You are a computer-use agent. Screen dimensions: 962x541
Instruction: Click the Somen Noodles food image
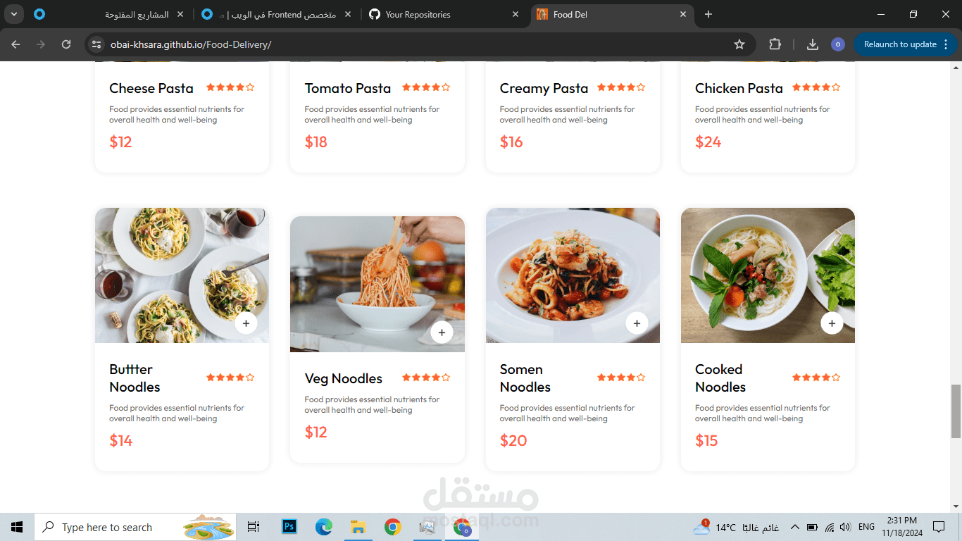[573, 275]
